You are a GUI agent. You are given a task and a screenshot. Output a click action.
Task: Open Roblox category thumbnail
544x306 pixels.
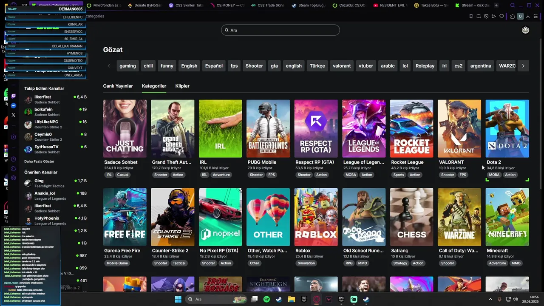316,217
